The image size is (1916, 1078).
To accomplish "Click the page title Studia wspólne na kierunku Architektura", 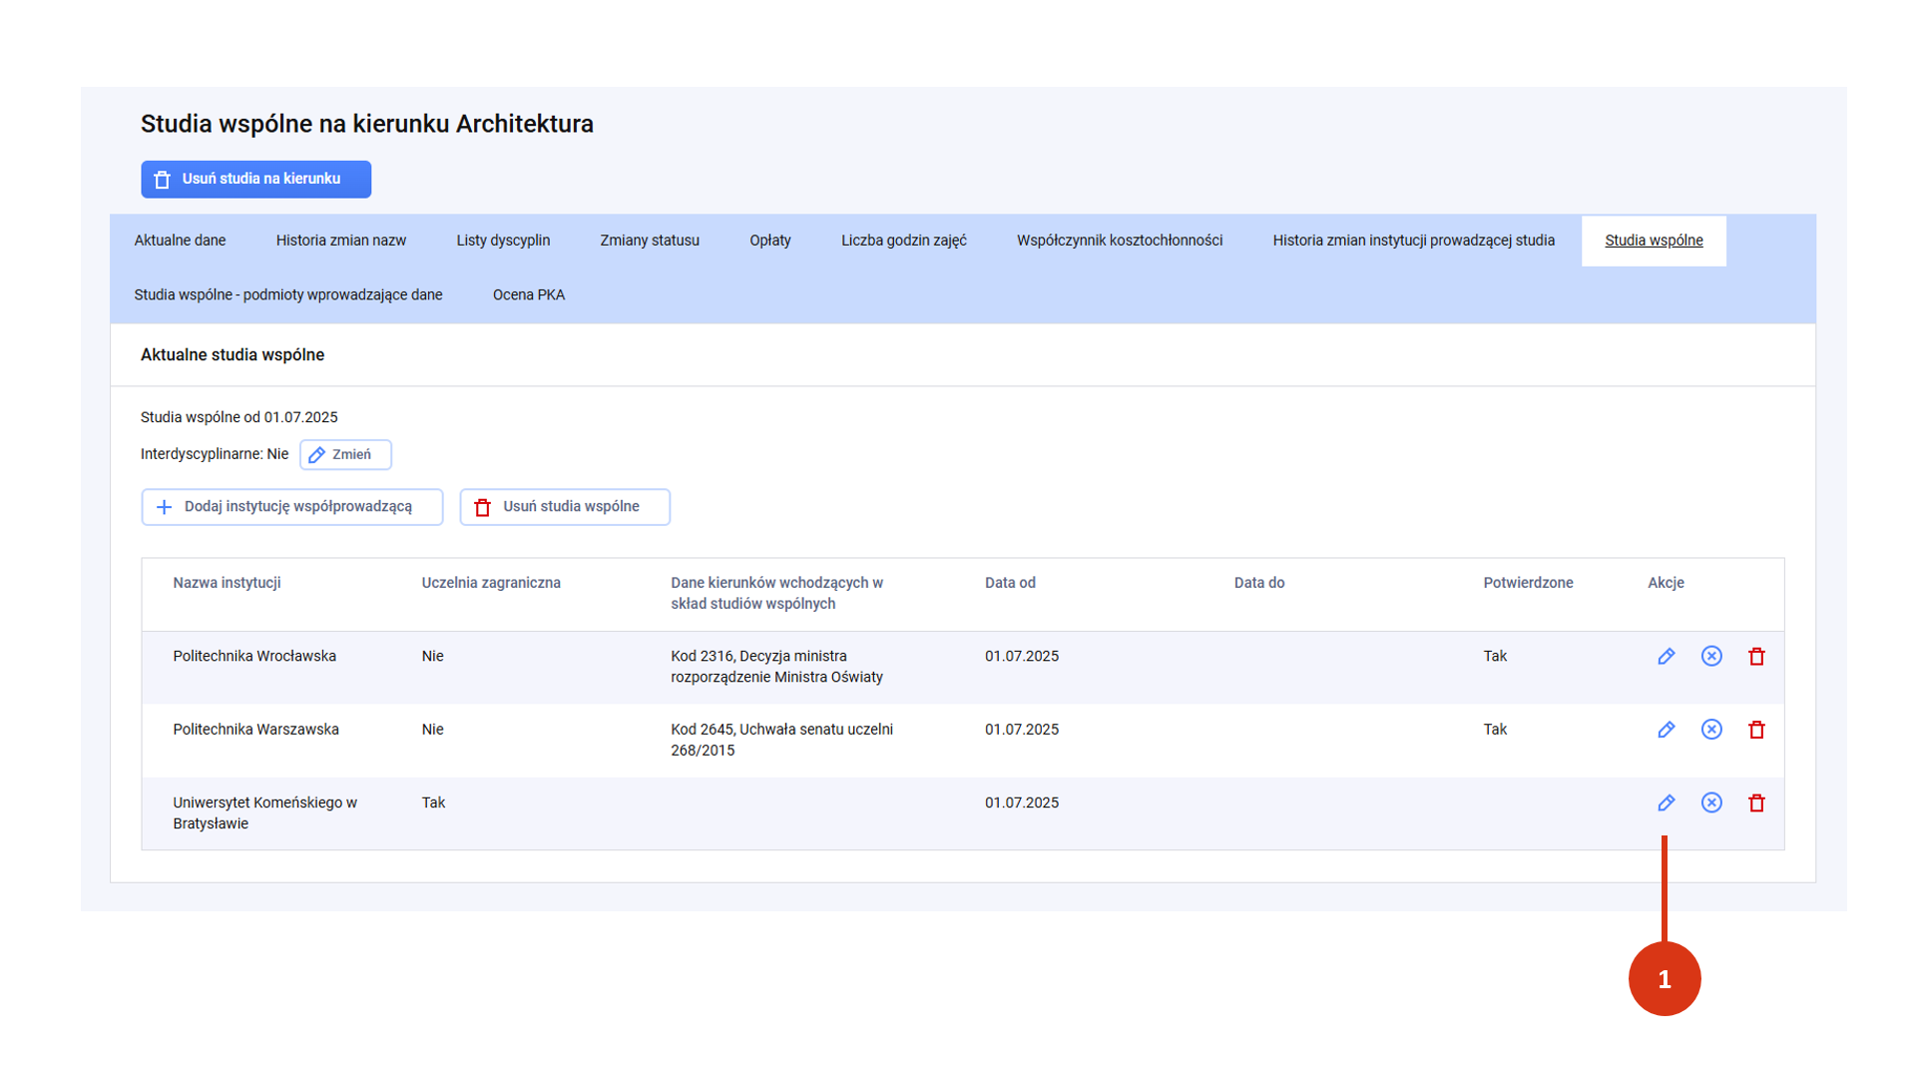I will click(367, 124).
